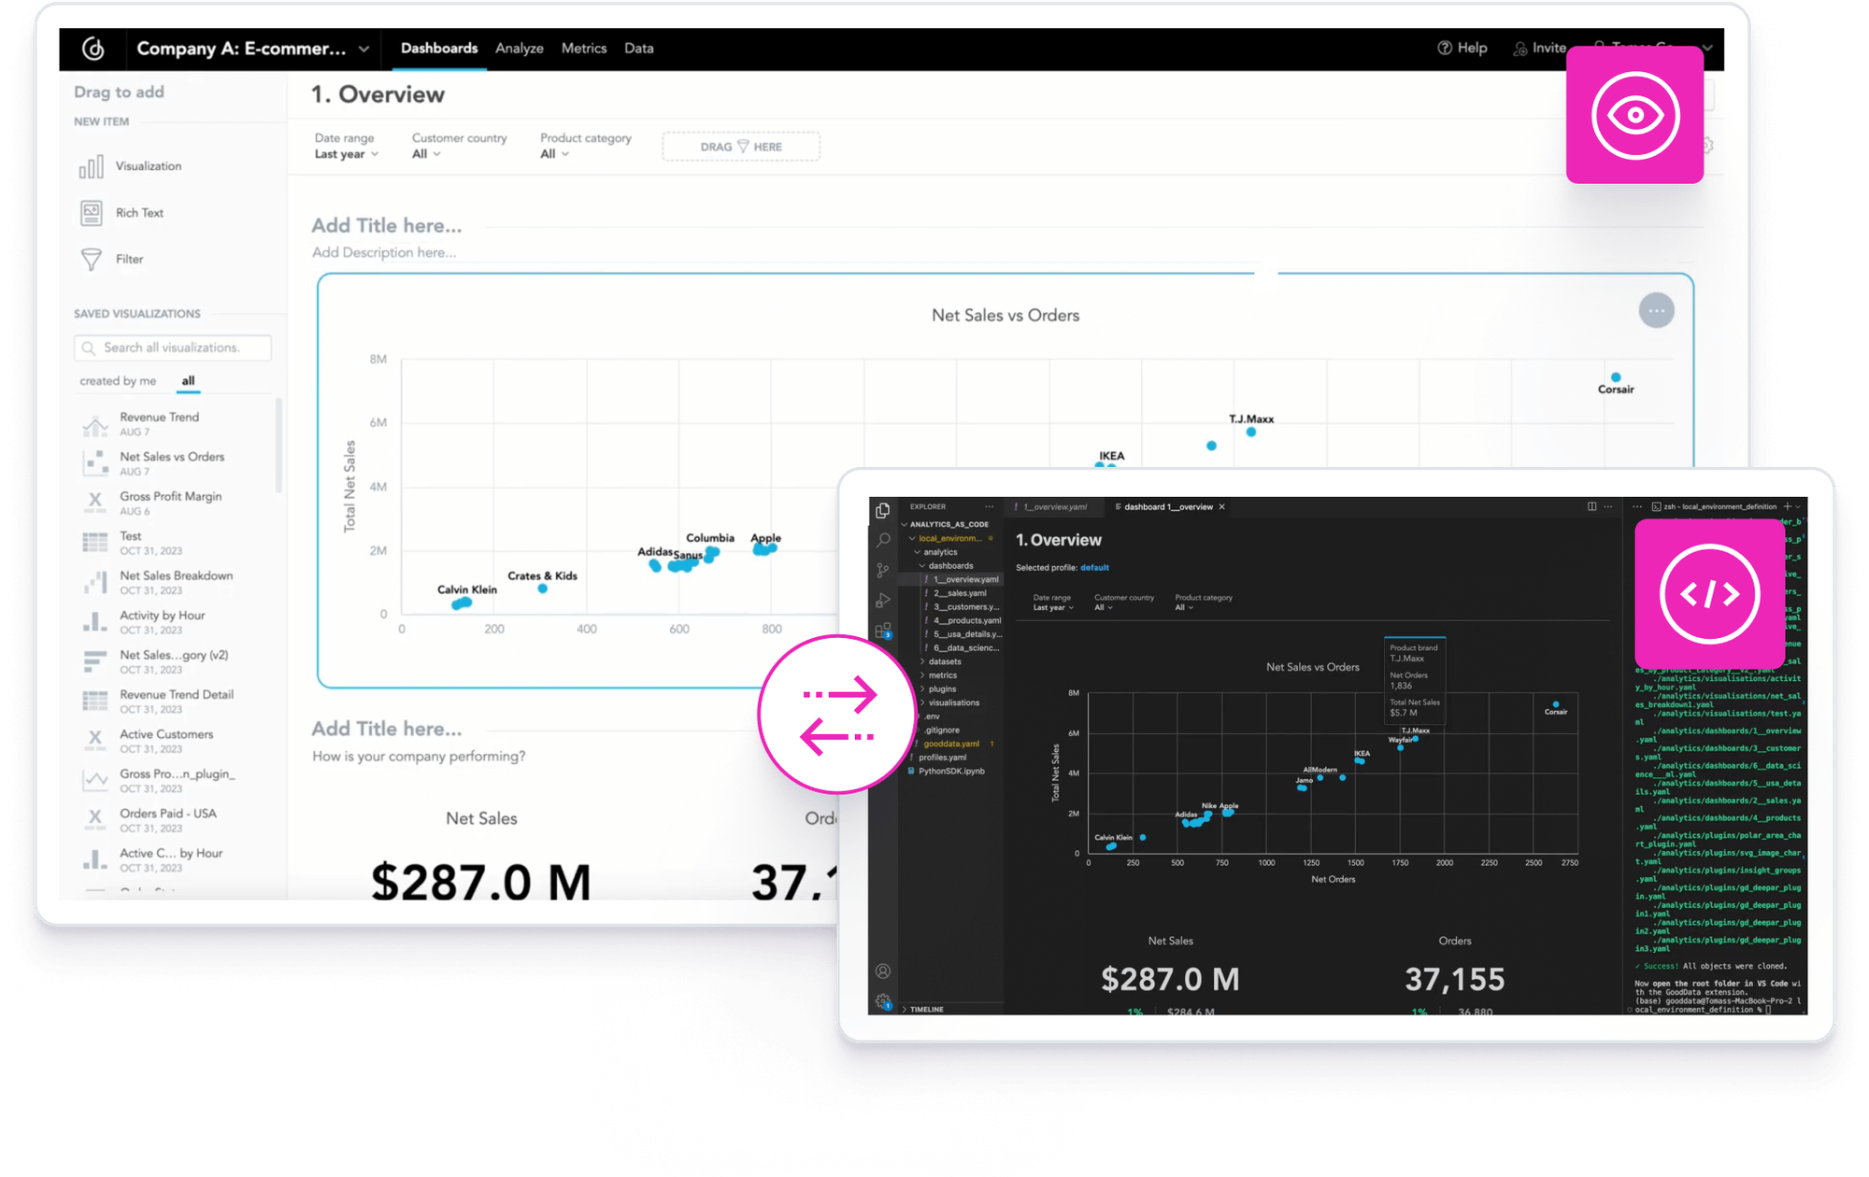Show the all tab of saved visualizations
The image size is (1869, 1177).
188,380
